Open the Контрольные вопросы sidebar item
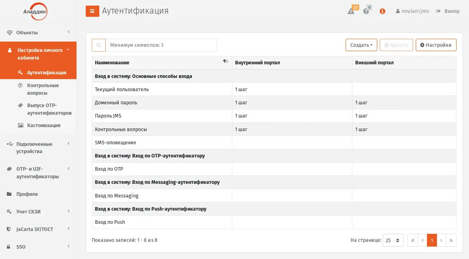Viewport: 469px width, 259px height. 43,89
